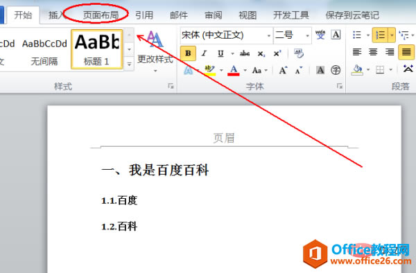This screenshot has width=416, height=273.
Task: Toggle Italic formatting
Action: pyautogui.click(x=204, y=53)
